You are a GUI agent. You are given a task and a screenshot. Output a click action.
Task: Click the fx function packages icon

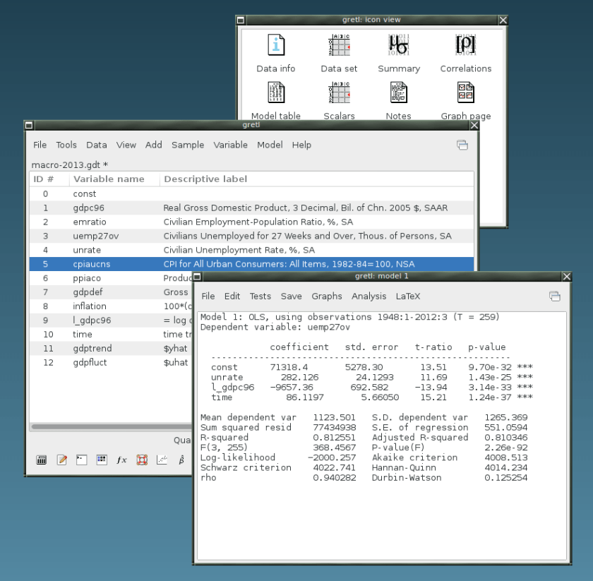pos(121,460)
